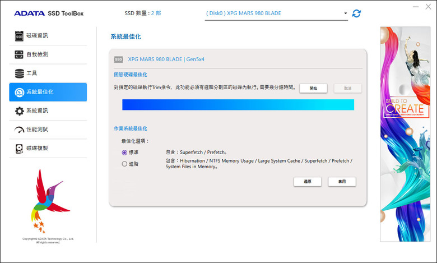This screenshot has height=263, width=437.
Task: Select the 標準 optimization radio button
Action: click(124, 153)
